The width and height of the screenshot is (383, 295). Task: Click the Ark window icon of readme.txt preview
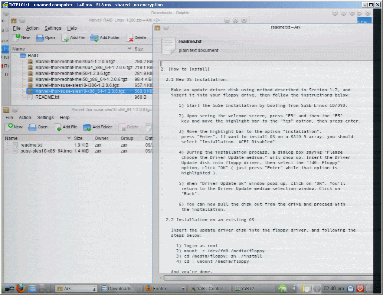click(x=157, y=27)
